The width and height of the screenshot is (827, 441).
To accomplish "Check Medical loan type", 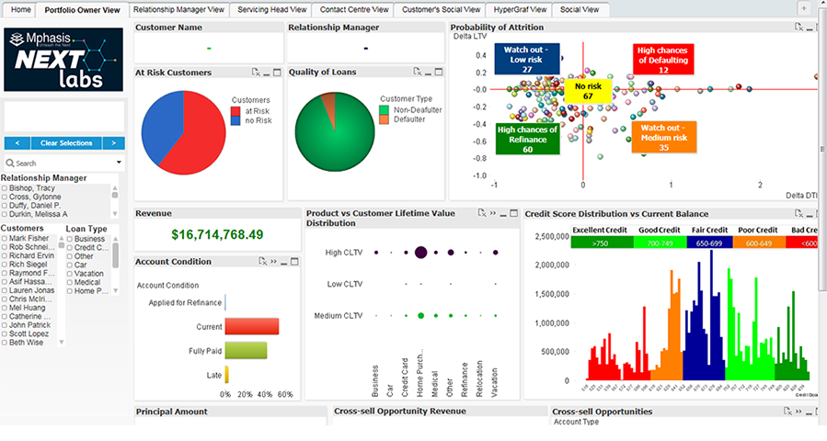I will 70,282.
